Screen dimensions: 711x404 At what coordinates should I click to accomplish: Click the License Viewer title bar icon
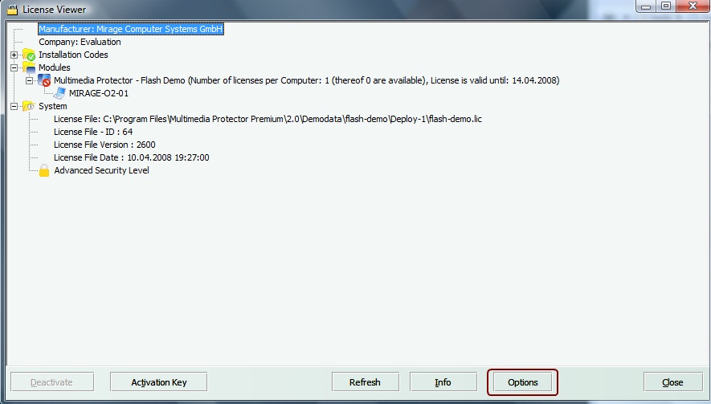click(12, 10)
